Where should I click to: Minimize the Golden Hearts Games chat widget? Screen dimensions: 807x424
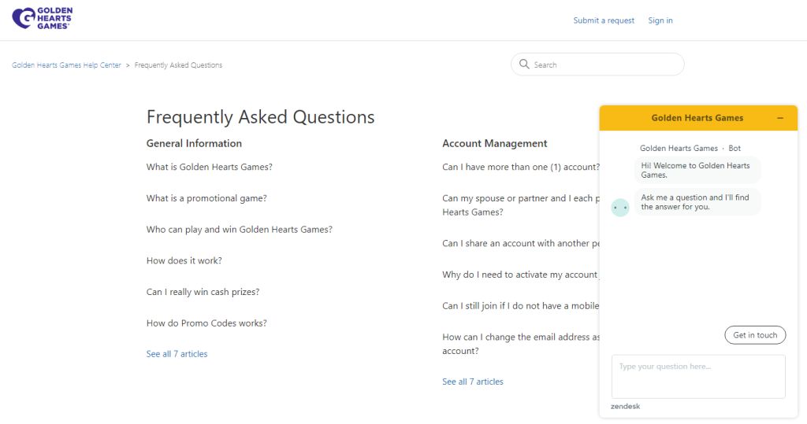(x=779, y=118)
